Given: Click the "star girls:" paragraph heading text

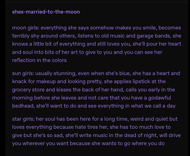Looking at the screenshot, I should [x=23, y=119].
